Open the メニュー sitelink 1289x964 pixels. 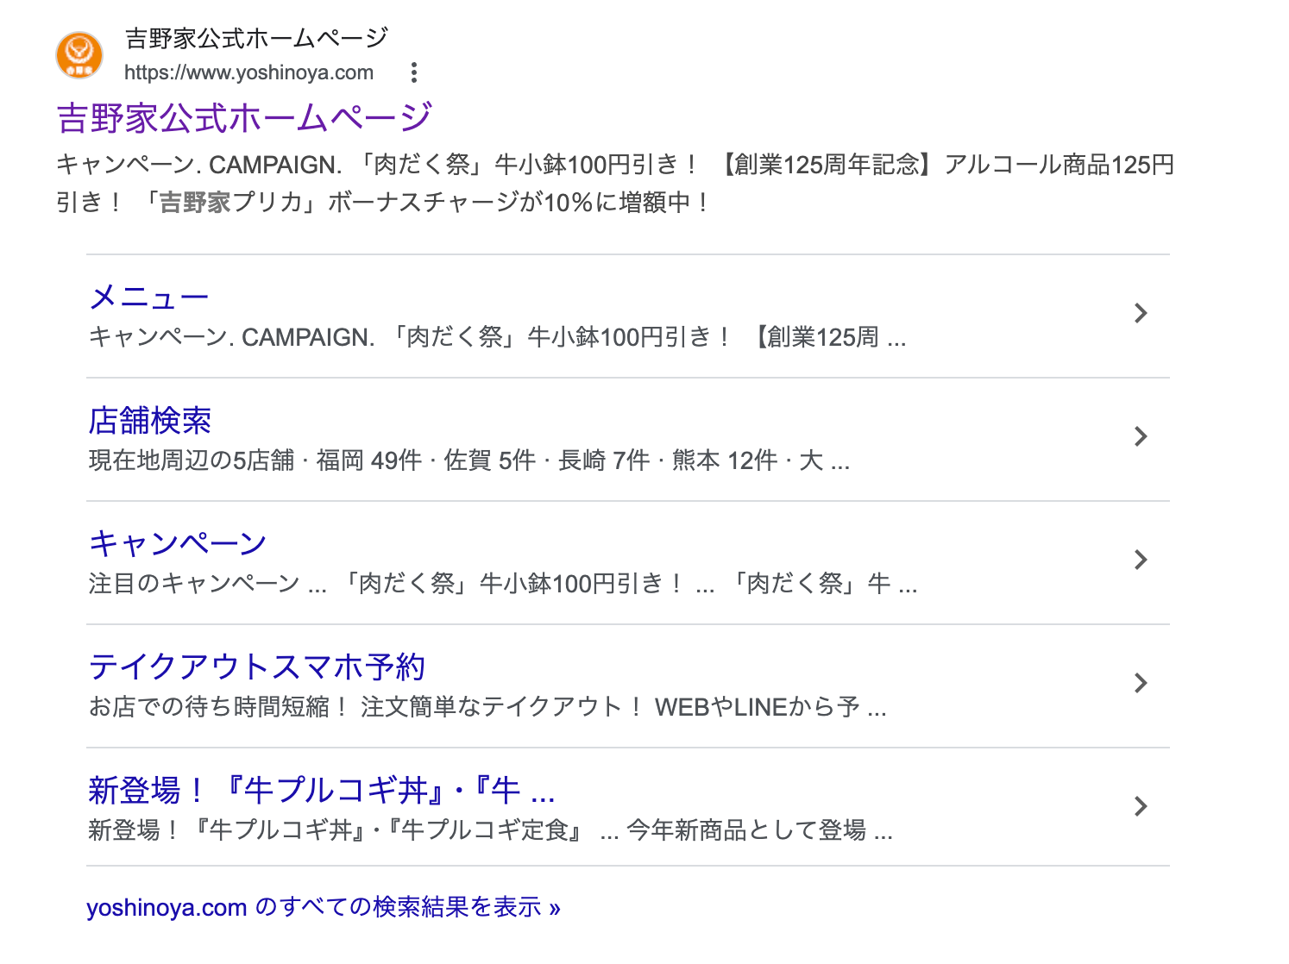148,297
